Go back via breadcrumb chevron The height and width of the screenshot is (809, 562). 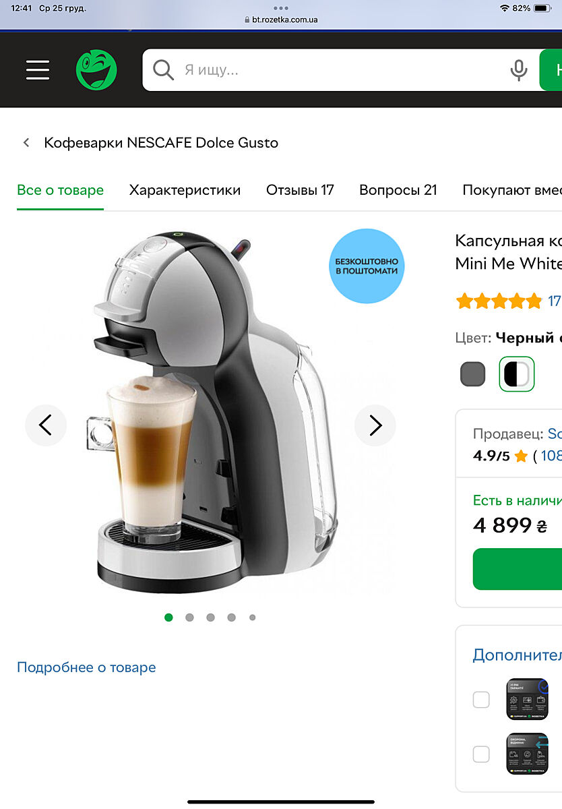pos(26,143)
